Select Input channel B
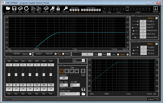This screenshot has height=103, width=163. coord(117,9)
